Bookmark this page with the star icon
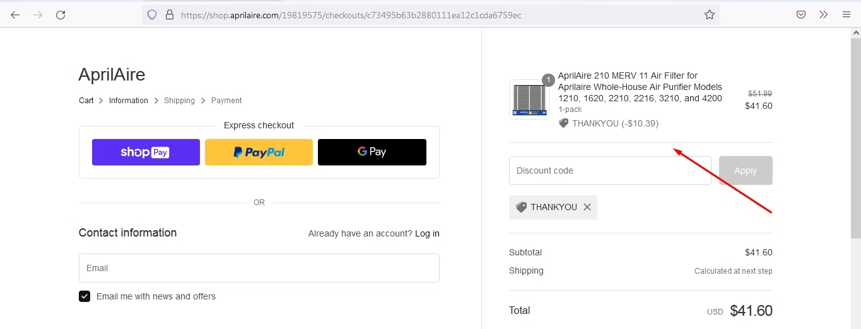Image resolution: width=861 pixels, height=329 pixels. click(x=710, y=14)
